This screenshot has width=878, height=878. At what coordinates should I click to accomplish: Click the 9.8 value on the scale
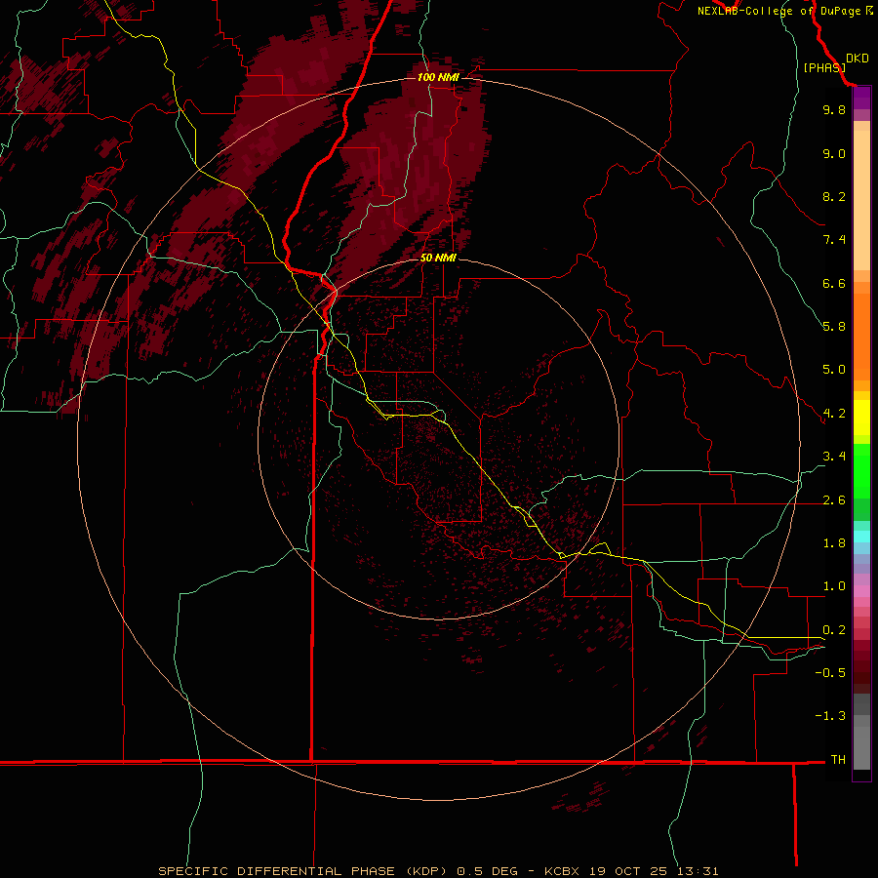(834, 109)
